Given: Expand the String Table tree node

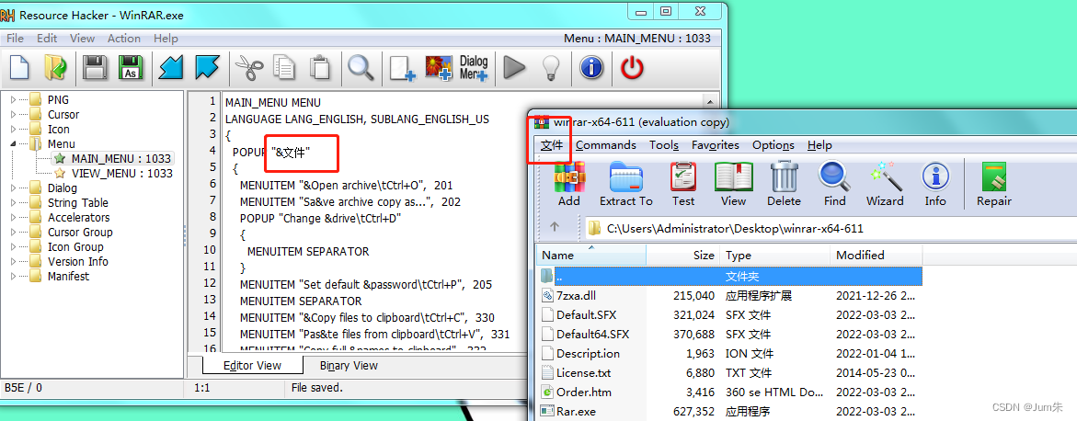Looking at the screenshot, I should [x=13, y=202].
